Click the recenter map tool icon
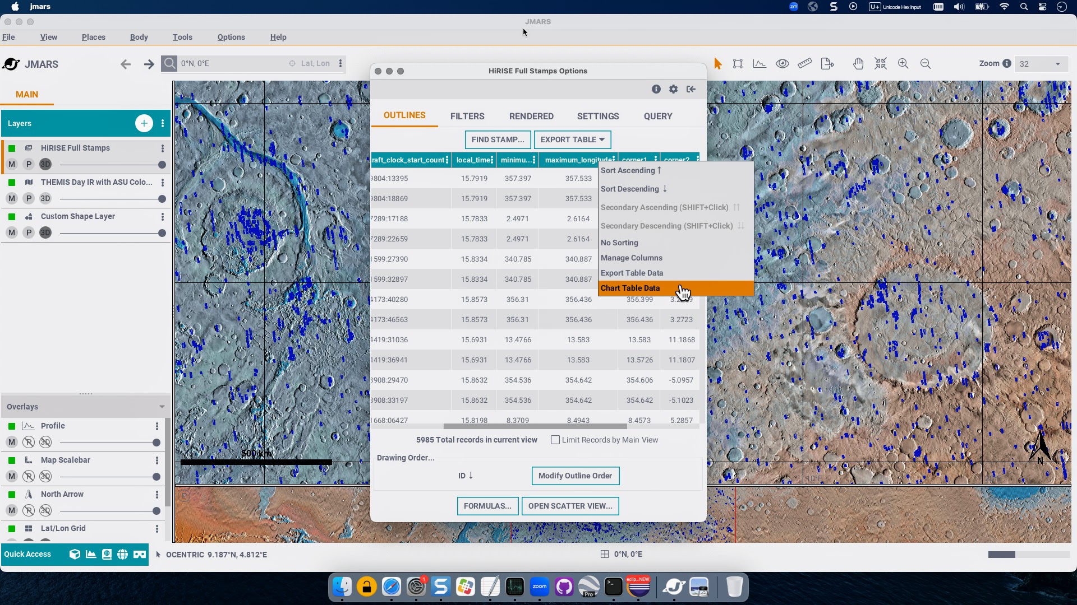 point(881,64)
